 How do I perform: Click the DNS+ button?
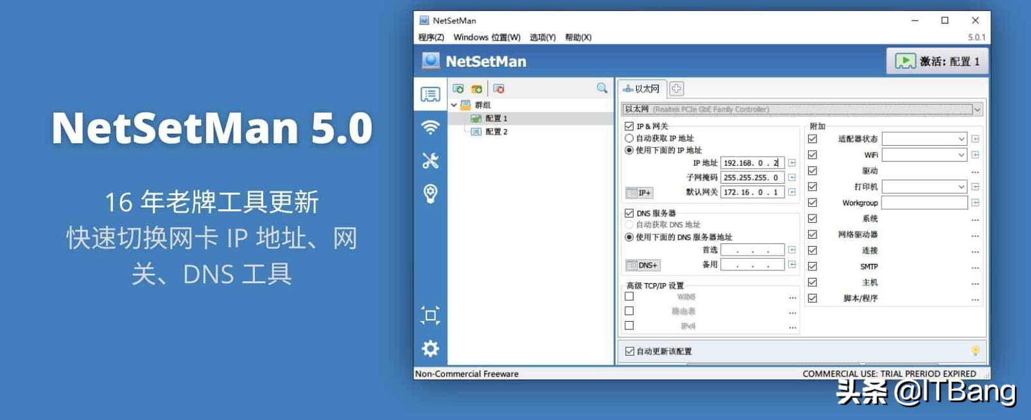[x=642, y=265]
